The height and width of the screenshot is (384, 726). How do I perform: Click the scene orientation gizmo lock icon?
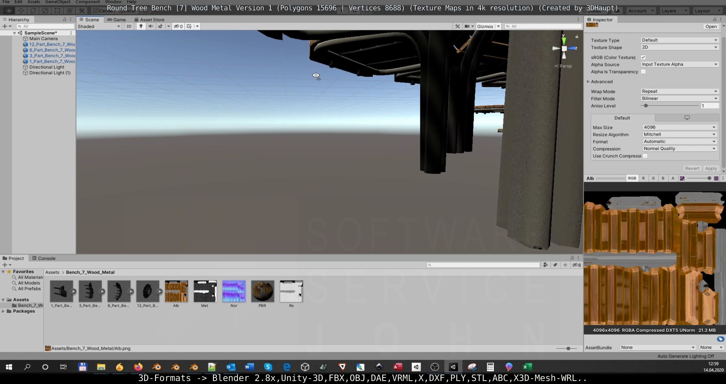[x=577, y=37]
